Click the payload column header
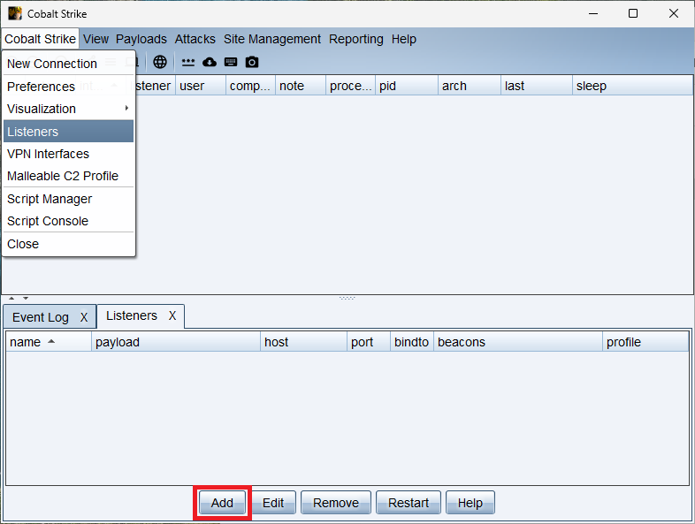 point(175,342)
